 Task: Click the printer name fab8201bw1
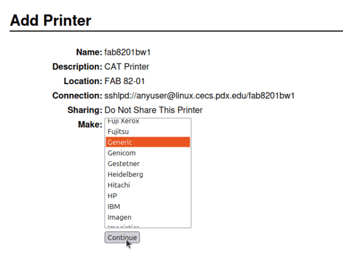(127, 52)
